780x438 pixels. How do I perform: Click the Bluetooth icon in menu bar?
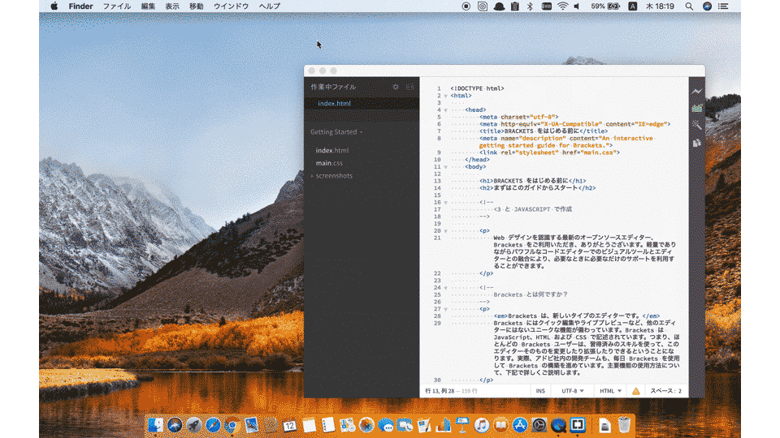(530, 6)
